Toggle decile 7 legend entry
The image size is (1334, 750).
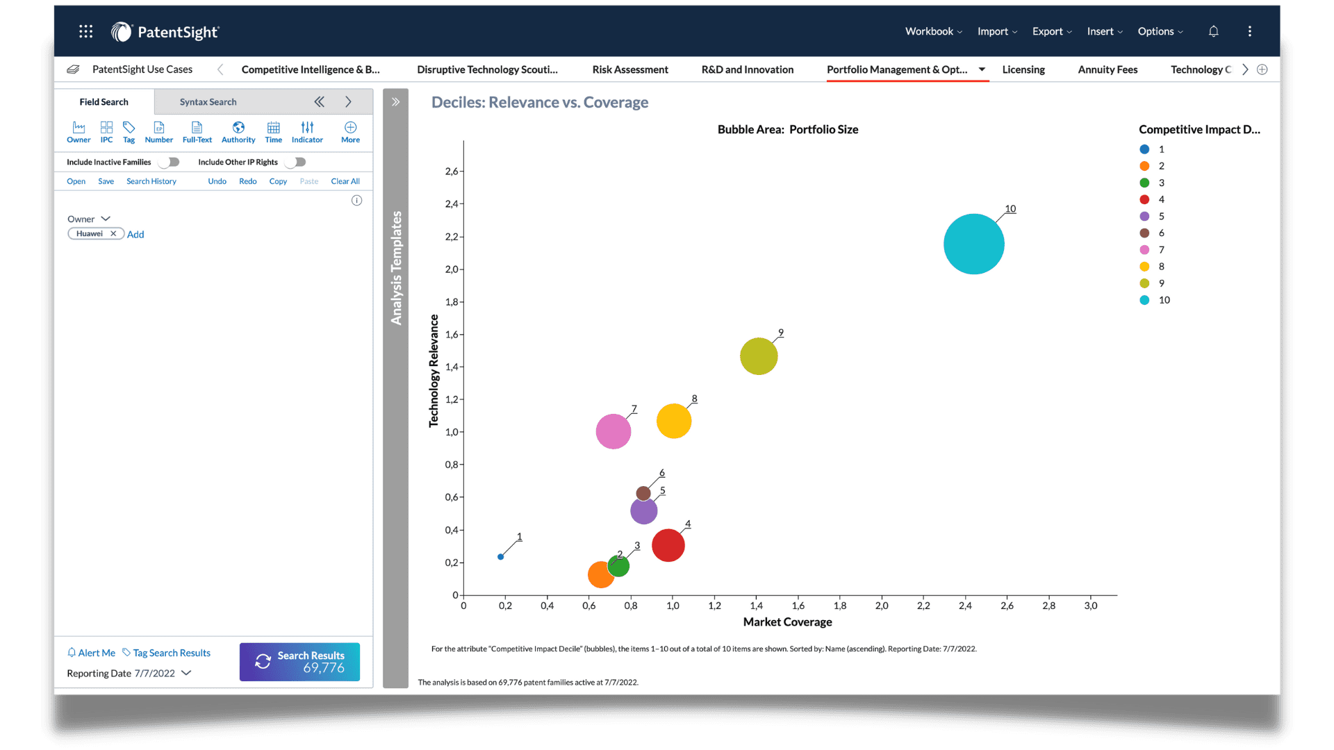[1152, 250]
